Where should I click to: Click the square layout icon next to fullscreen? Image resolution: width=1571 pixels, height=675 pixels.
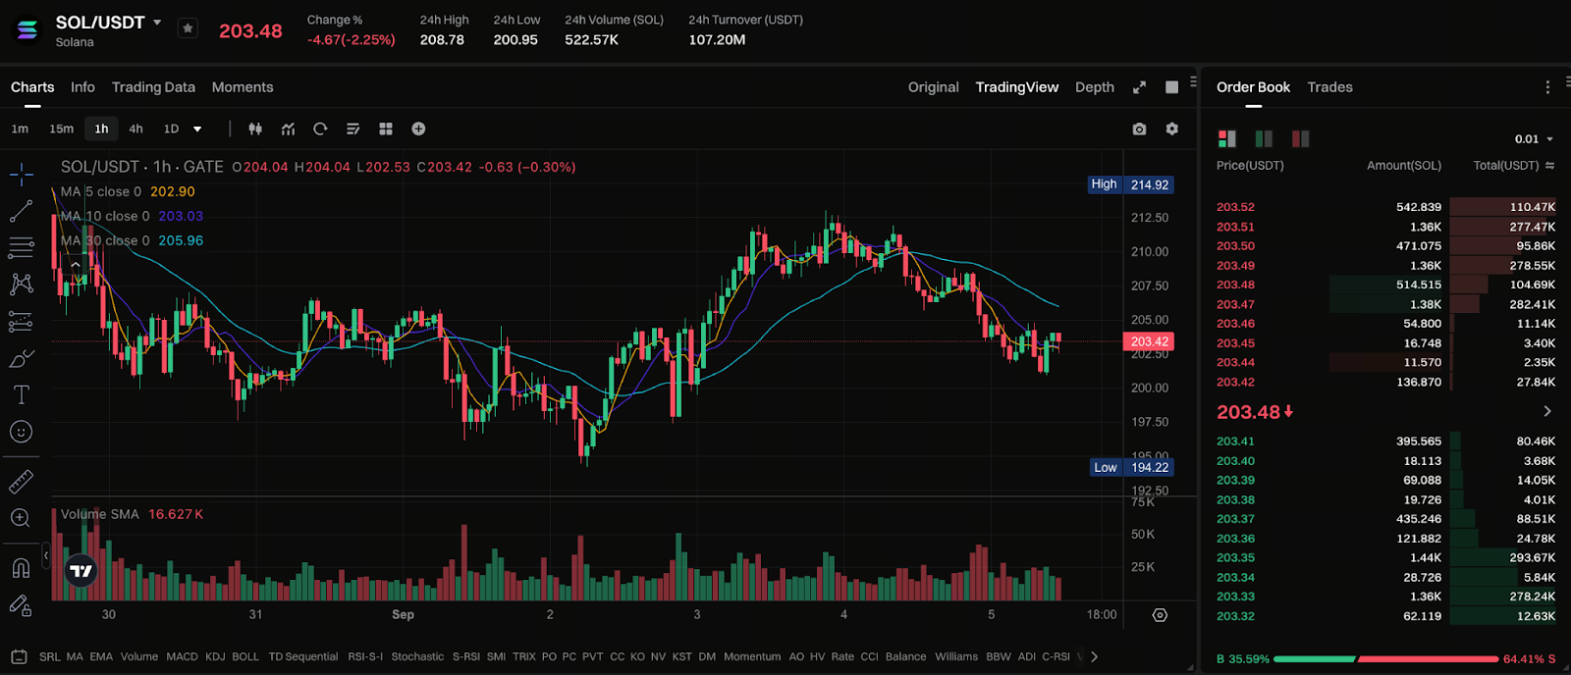tap(1171, 87)
